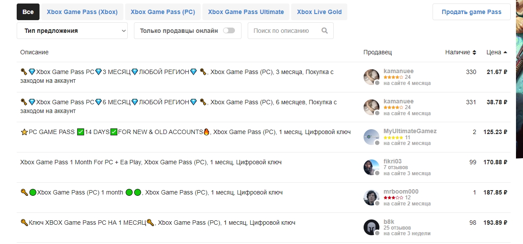Open b8k helmet avatar
This screenshot has width=523, height=244.
tap(371, 228)
